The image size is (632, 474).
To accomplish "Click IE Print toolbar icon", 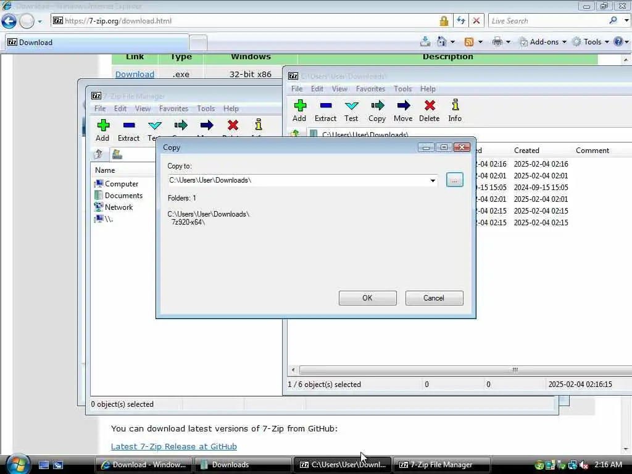I will [x=497, y=41].
